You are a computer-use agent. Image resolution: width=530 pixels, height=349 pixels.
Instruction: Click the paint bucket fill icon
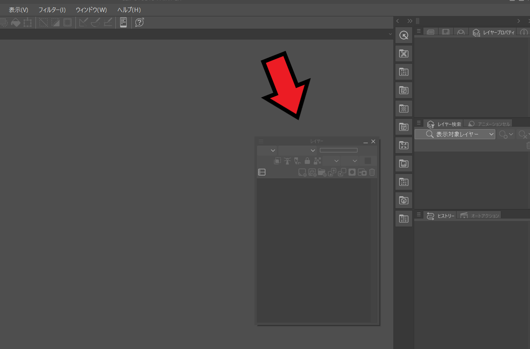coord(15,22)
